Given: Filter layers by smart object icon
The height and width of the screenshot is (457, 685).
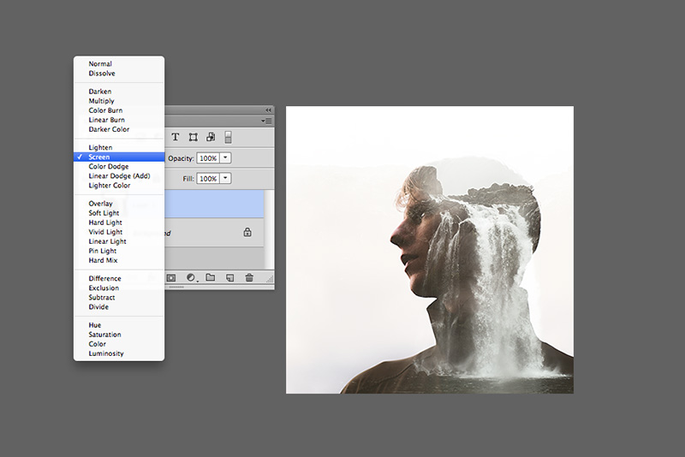Looking at the screenshot, I should point(211,137).
